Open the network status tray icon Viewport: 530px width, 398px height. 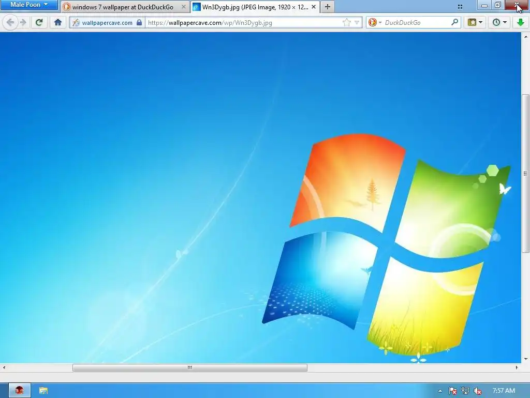(x=465, y=391)
